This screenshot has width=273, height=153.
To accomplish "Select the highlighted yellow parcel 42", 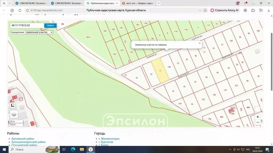I will coord(160,71).
